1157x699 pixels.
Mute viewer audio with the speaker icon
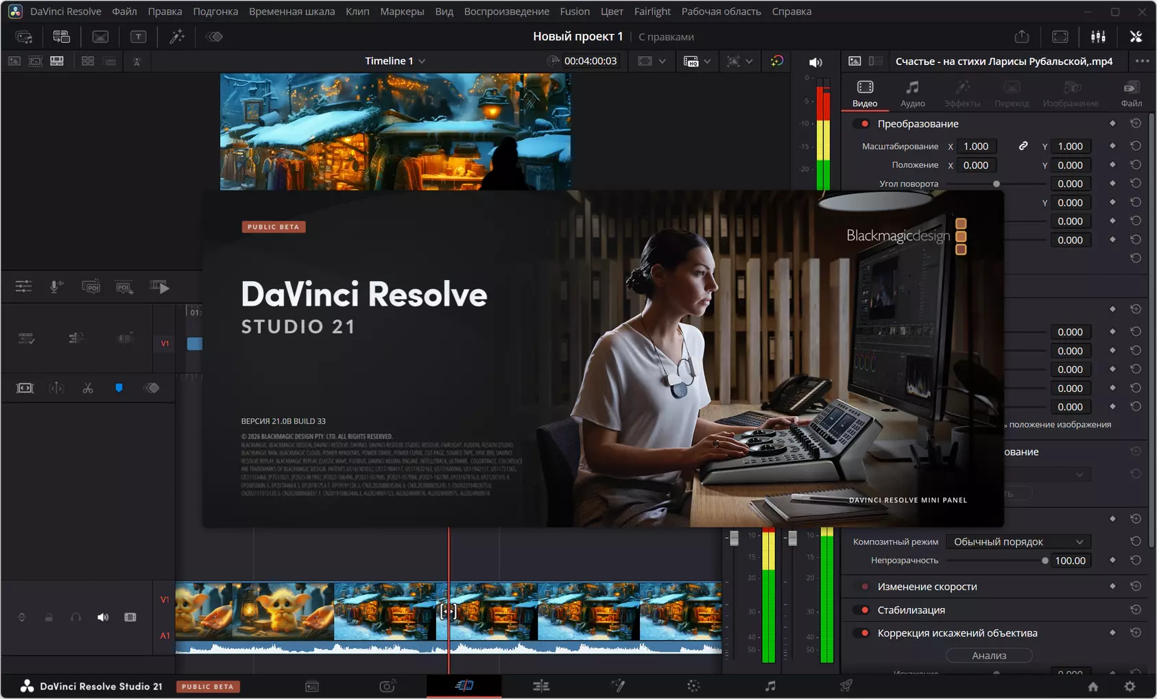(815, 62)
